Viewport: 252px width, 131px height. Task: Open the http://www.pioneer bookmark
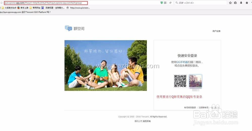[x=78, y=8]
